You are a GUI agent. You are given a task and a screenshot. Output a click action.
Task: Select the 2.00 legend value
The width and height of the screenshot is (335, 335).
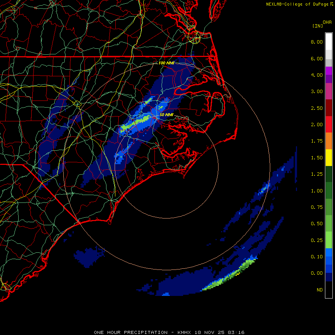(317, 125)
